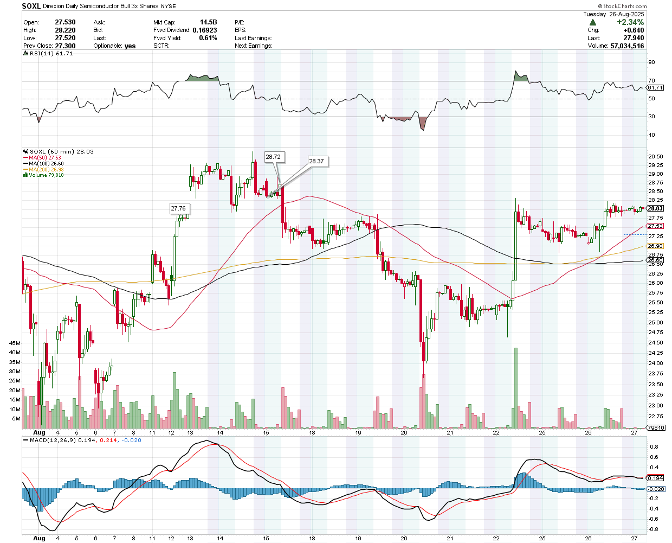The height and width of the screenshot is (543, 672).
Task: Click the Optionable value yes
Action: [x=130, y=46]
